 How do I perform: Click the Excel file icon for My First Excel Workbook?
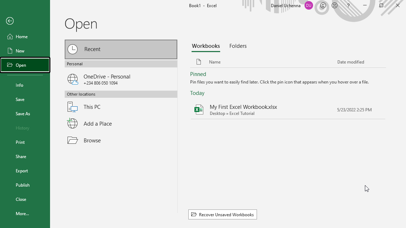[199, 110]
